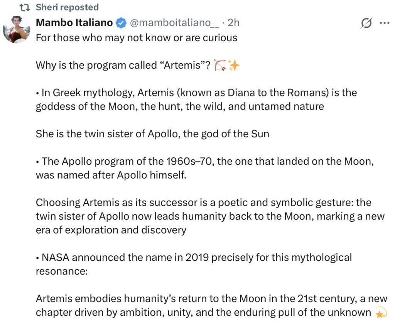Viewport: 395px width, 322px height.
Task: Click the "2h" tweet timestamp
Action: point(233,23)
